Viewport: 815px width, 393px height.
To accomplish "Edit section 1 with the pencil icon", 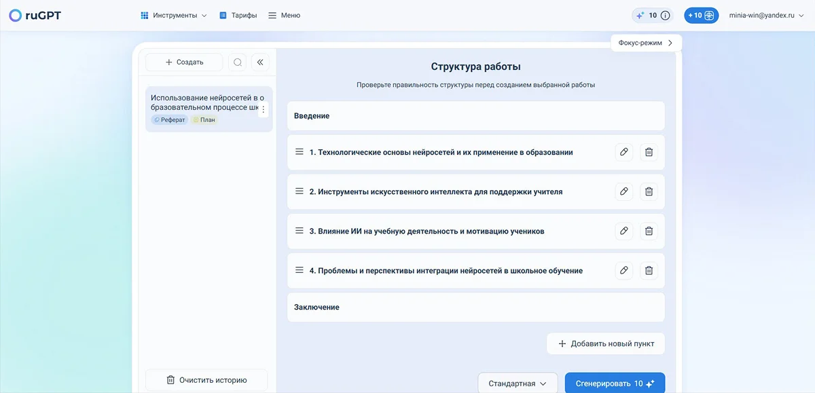I will coord(623,152).
